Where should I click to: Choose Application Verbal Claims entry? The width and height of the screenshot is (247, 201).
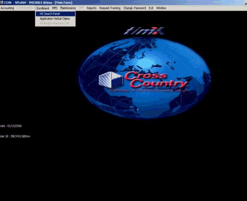[55, 18]
